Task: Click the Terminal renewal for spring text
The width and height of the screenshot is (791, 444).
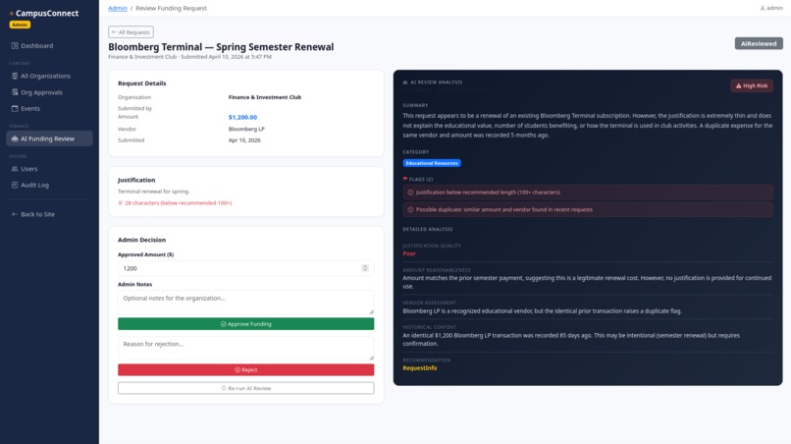Action: 154,192
